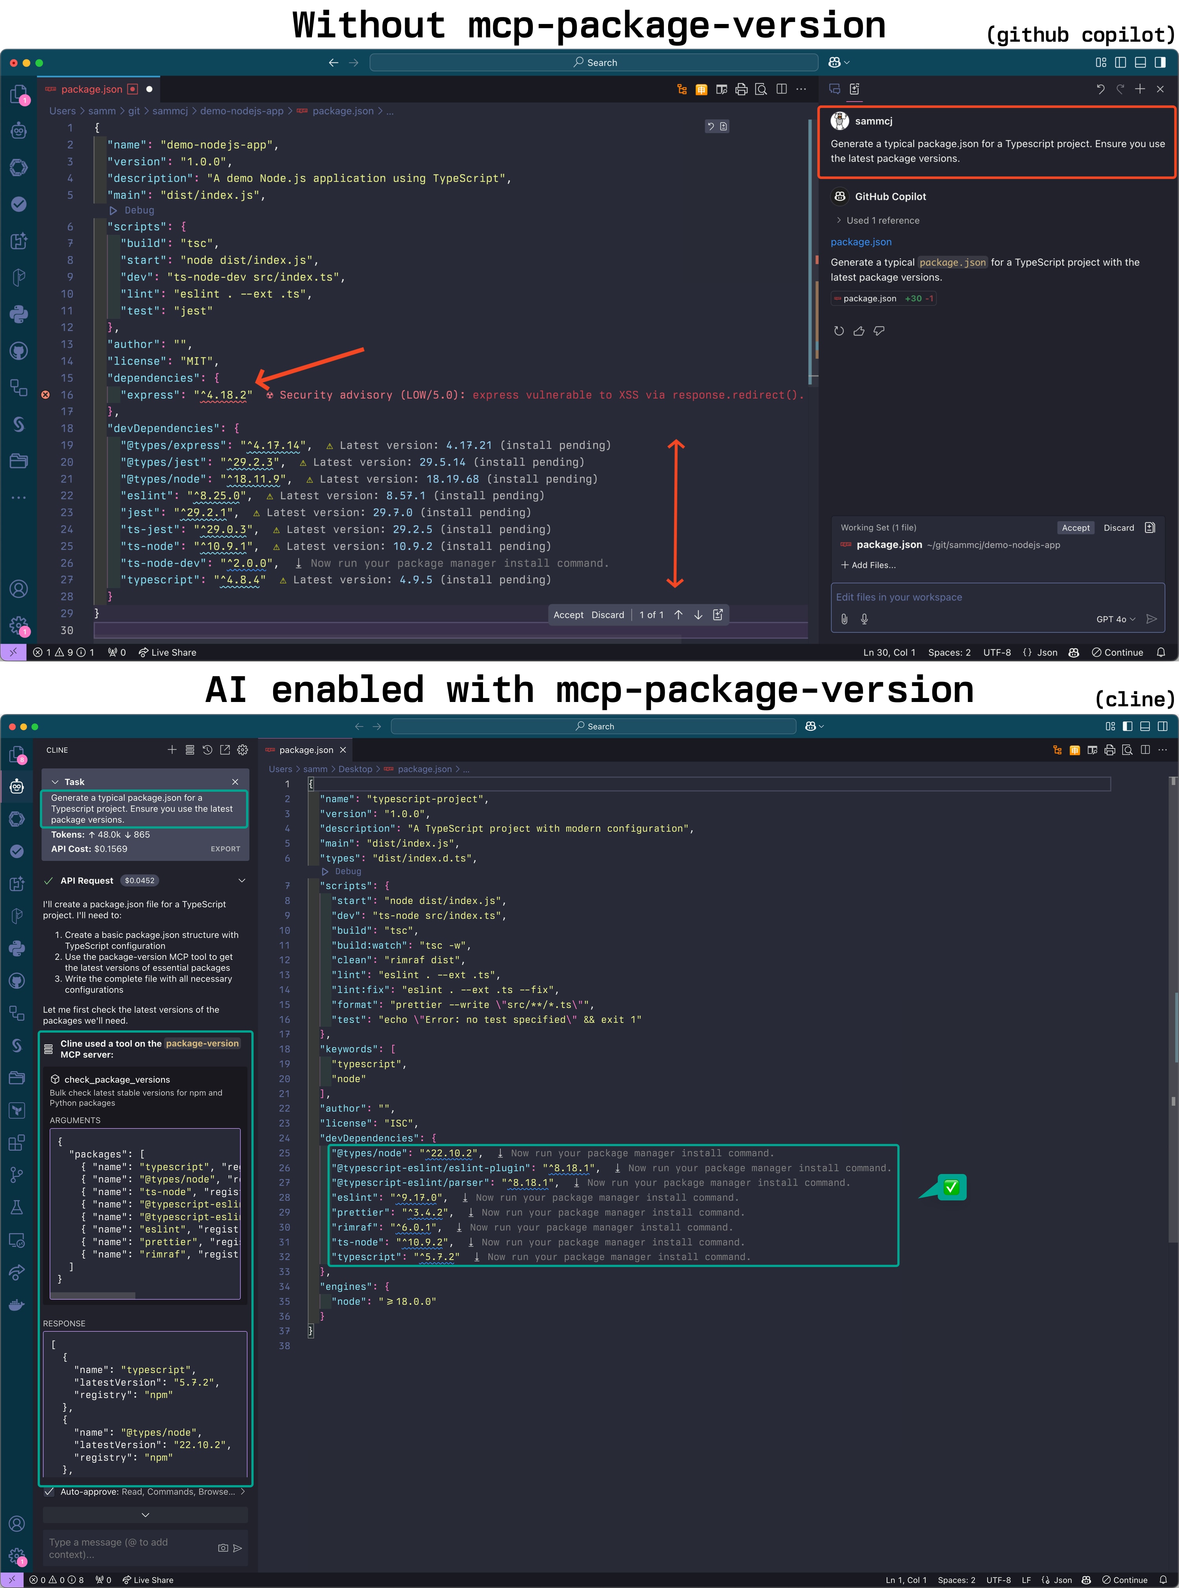The height and width of the screenshot is (1588, 1179).
Task: Open the Manage gear icon in the activity bar
Action: click(19, 625)
